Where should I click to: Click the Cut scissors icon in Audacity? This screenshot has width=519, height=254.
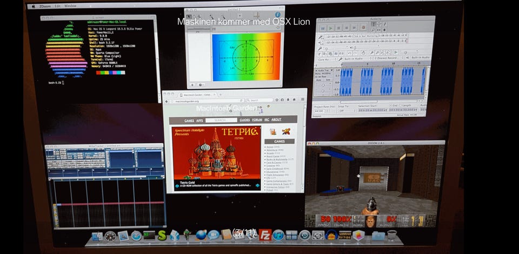pos(320,54)
